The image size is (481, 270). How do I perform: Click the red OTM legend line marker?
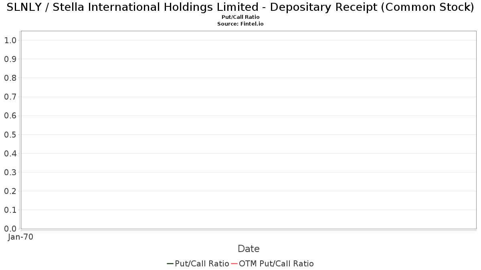point(234,264)
